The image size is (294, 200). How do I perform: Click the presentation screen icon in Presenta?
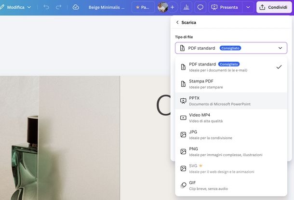click(214, 7)
